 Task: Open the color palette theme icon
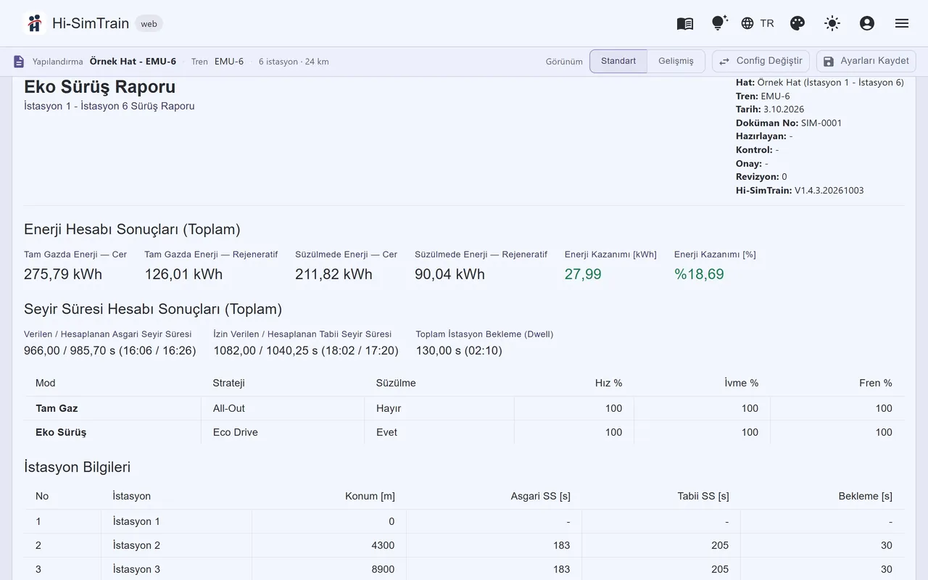(x=797, y=23)
